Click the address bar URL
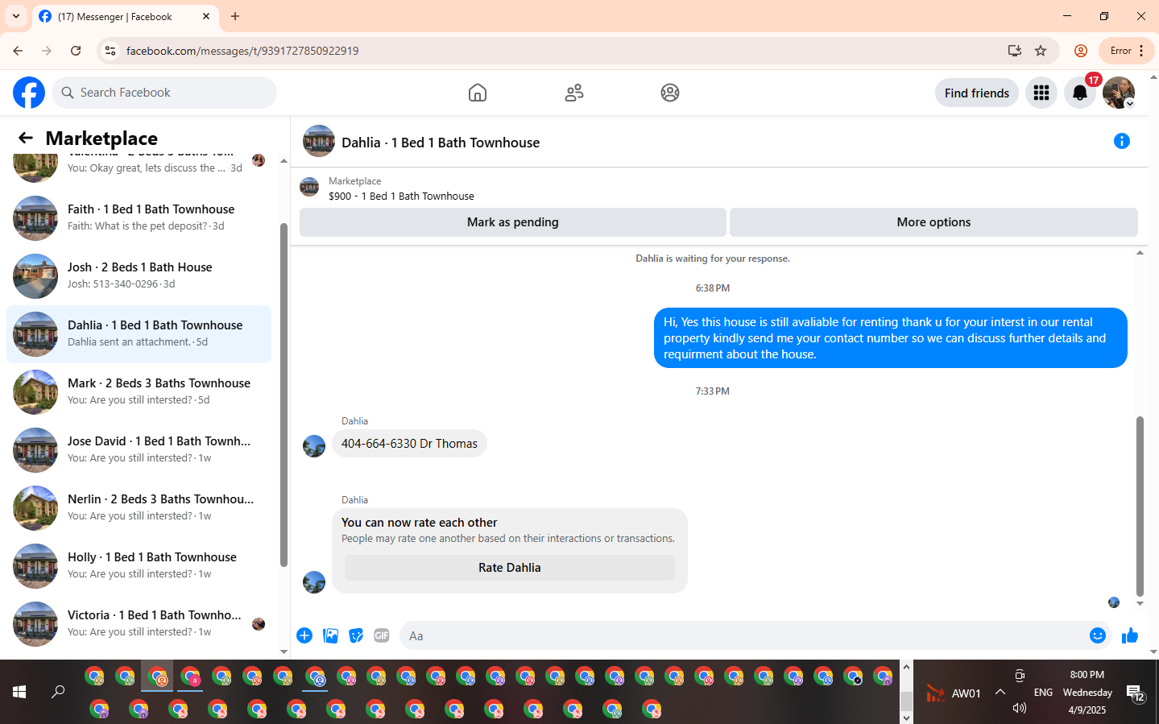 [x=242, y=51]
